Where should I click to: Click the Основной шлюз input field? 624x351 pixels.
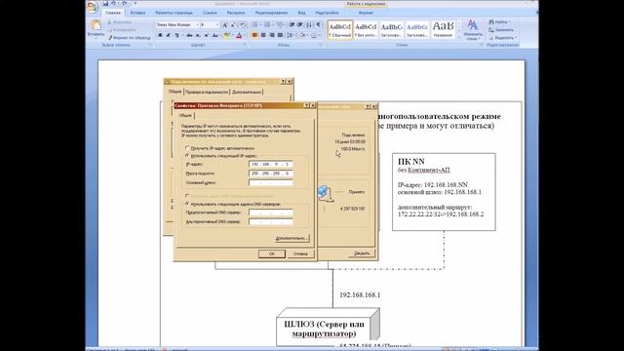pyautogui.click(x=271, y=183)
